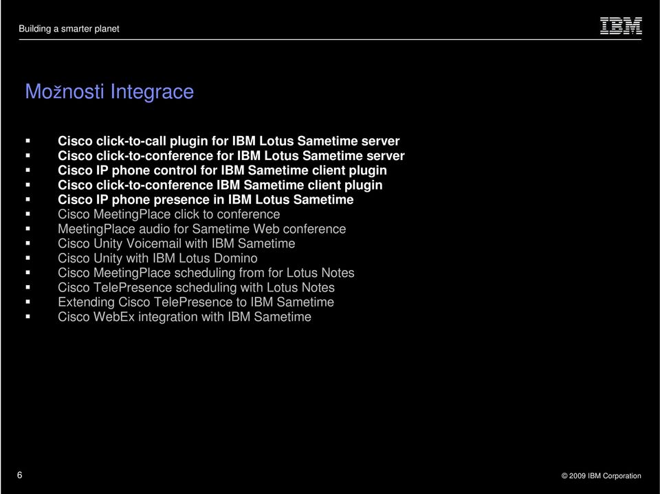Viewport: 660px width, 494px height.
Task: Select 'MeetingPlace audio for Sametime Web conference'
Action: point(201,229)
